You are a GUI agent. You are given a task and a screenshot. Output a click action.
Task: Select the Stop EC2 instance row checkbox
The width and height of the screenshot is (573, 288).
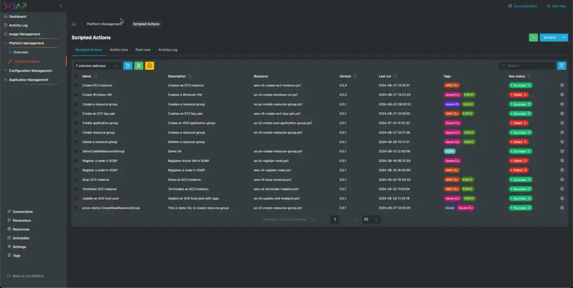coord(76,180)
